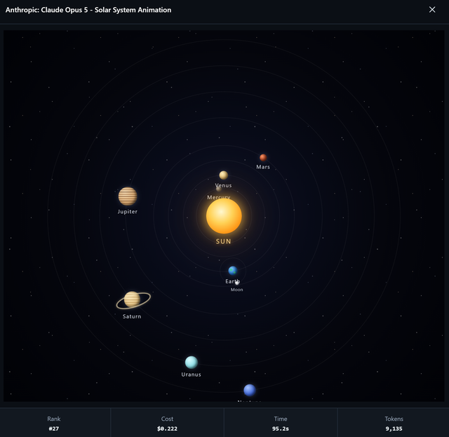This screenshot has height=437, width=449.
Task: Click the dialog title 'Anthropic: Claude Opus 5 - Solar System Animation'
Action: (88, 10)
